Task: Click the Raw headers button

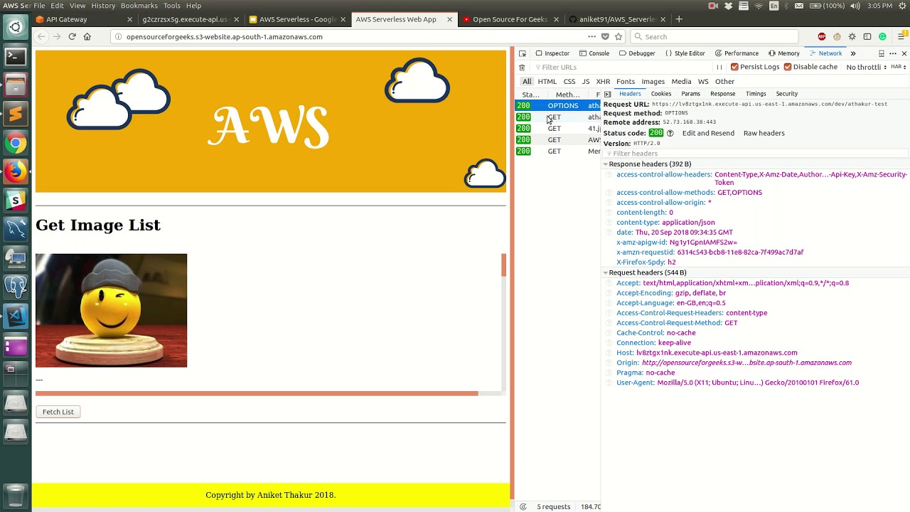Action: point(764,133)
